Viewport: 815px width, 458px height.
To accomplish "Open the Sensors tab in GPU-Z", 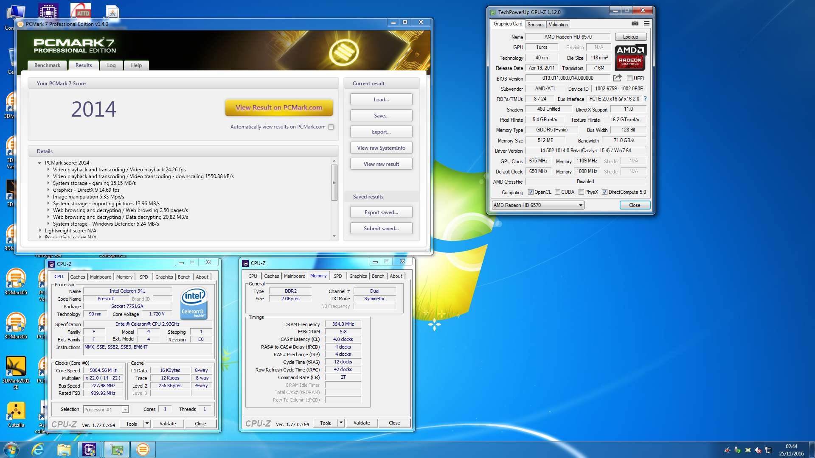I will 535,25.
